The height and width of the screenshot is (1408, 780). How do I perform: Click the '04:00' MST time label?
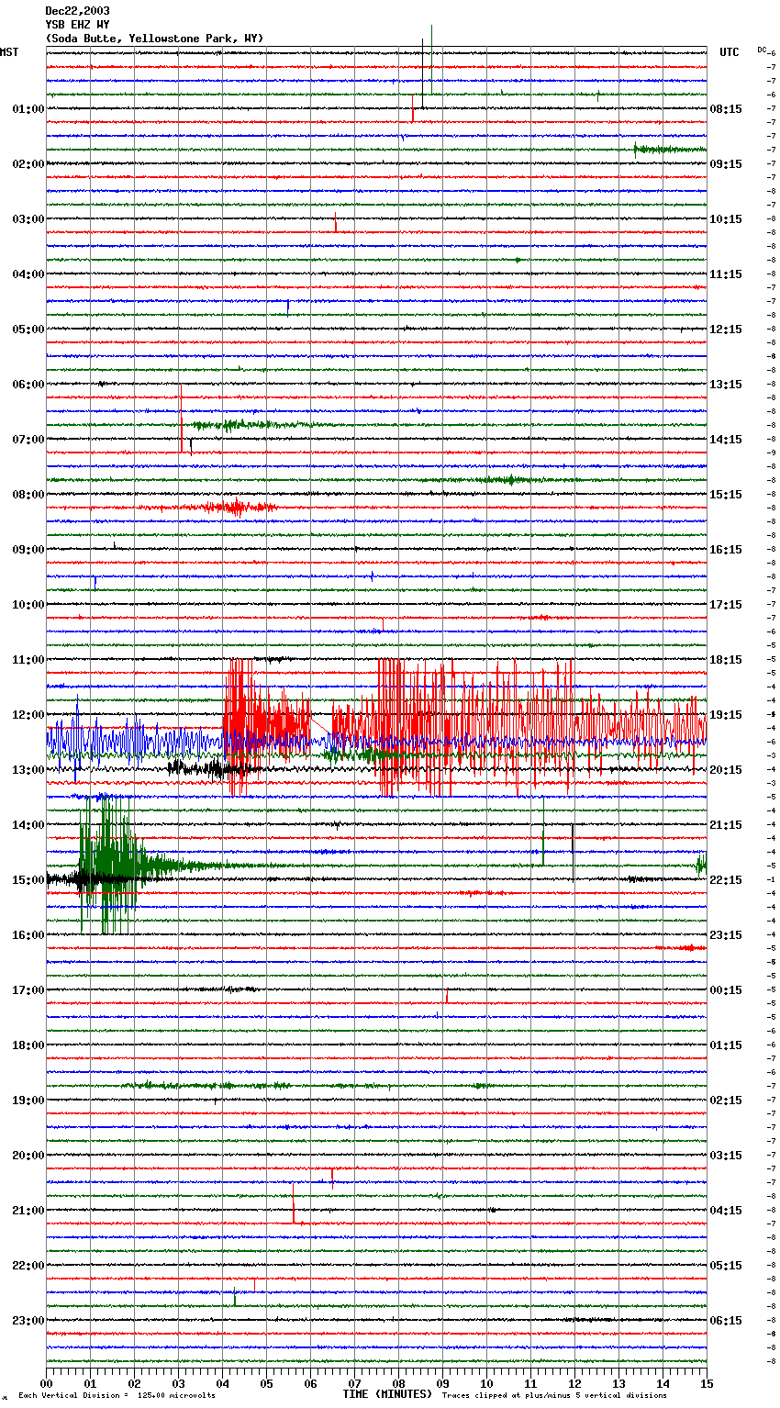point(28,274)
